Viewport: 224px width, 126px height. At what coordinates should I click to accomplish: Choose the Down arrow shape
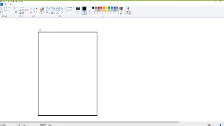coord(47,13)
